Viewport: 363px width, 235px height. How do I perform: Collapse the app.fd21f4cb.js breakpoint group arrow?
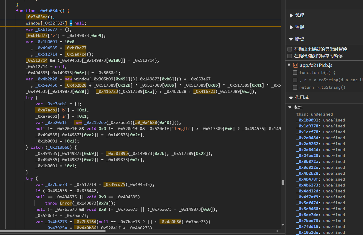coord(289,65)
